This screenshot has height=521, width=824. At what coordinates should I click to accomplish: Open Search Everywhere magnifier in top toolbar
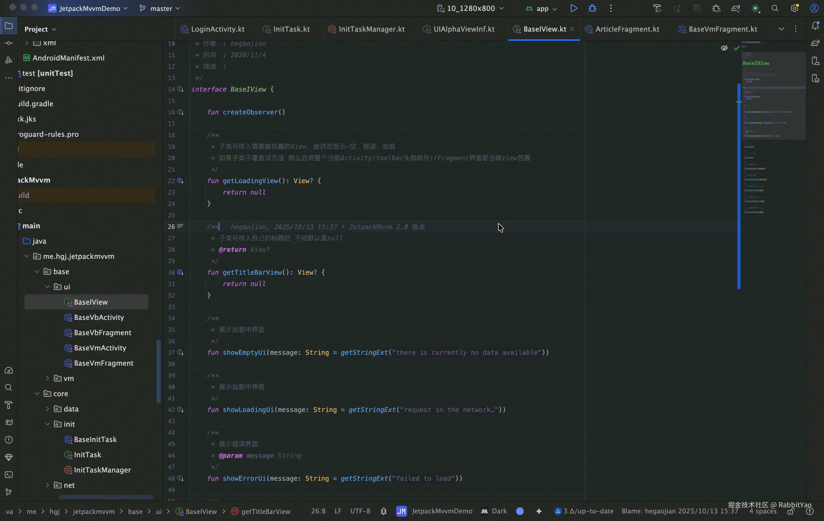775,8
